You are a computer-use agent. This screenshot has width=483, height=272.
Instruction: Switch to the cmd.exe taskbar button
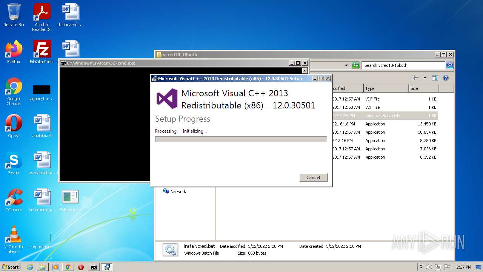click(94, 267)
